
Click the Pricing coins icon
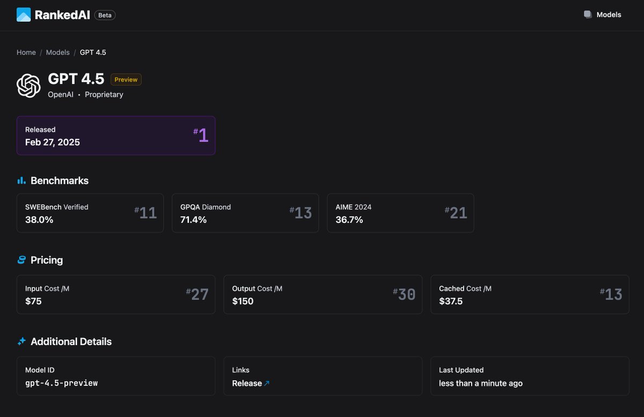point(21,260)
